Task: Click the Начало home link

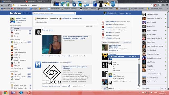Action: click(x=122, y=13)
